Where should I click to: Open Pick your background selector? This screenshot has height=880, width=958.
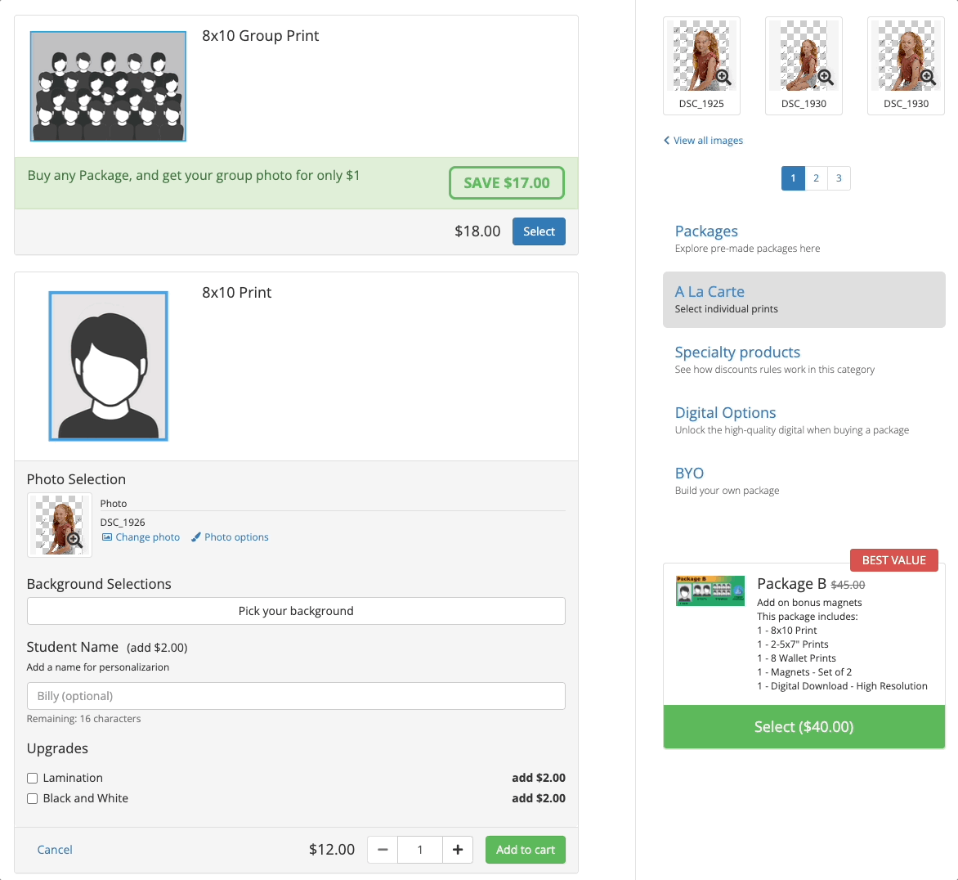coord(296,611)
